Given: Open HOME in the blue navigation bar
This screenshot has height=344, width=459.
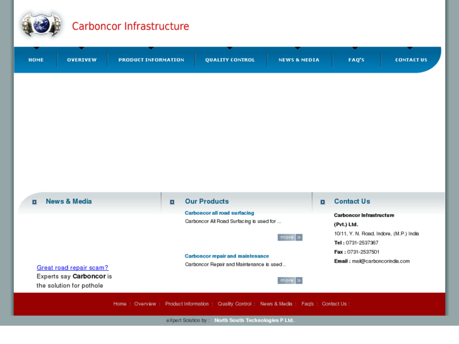Looking at the screenshot, I should pyautogui.click(x=36, y=60).
